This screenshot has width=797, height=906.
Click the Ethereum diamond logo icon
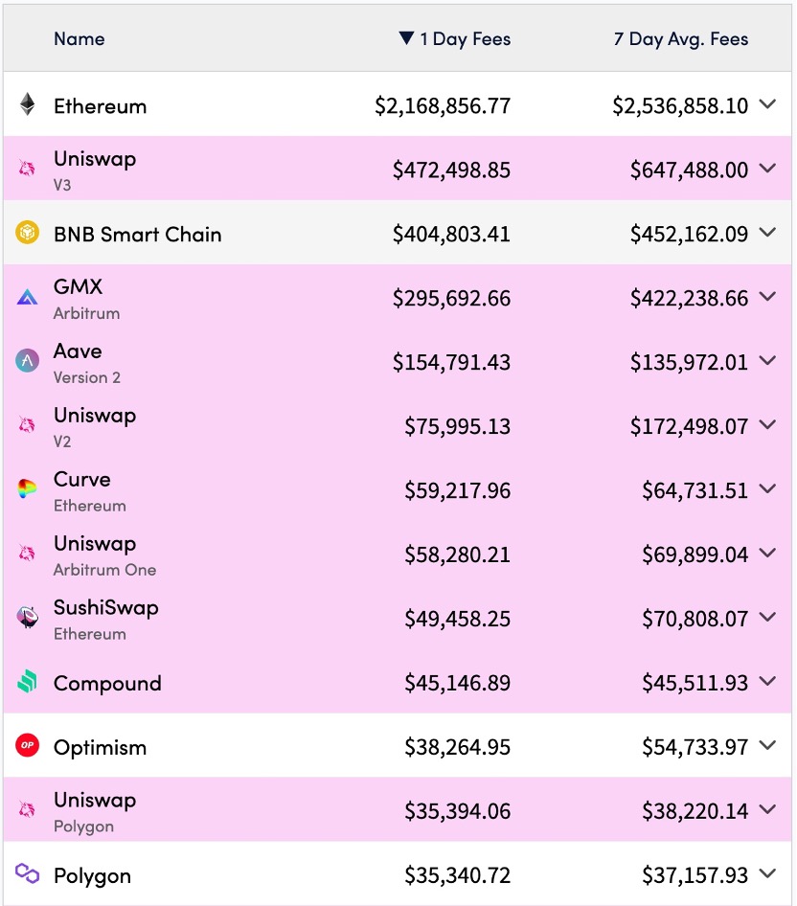point(27,105)
